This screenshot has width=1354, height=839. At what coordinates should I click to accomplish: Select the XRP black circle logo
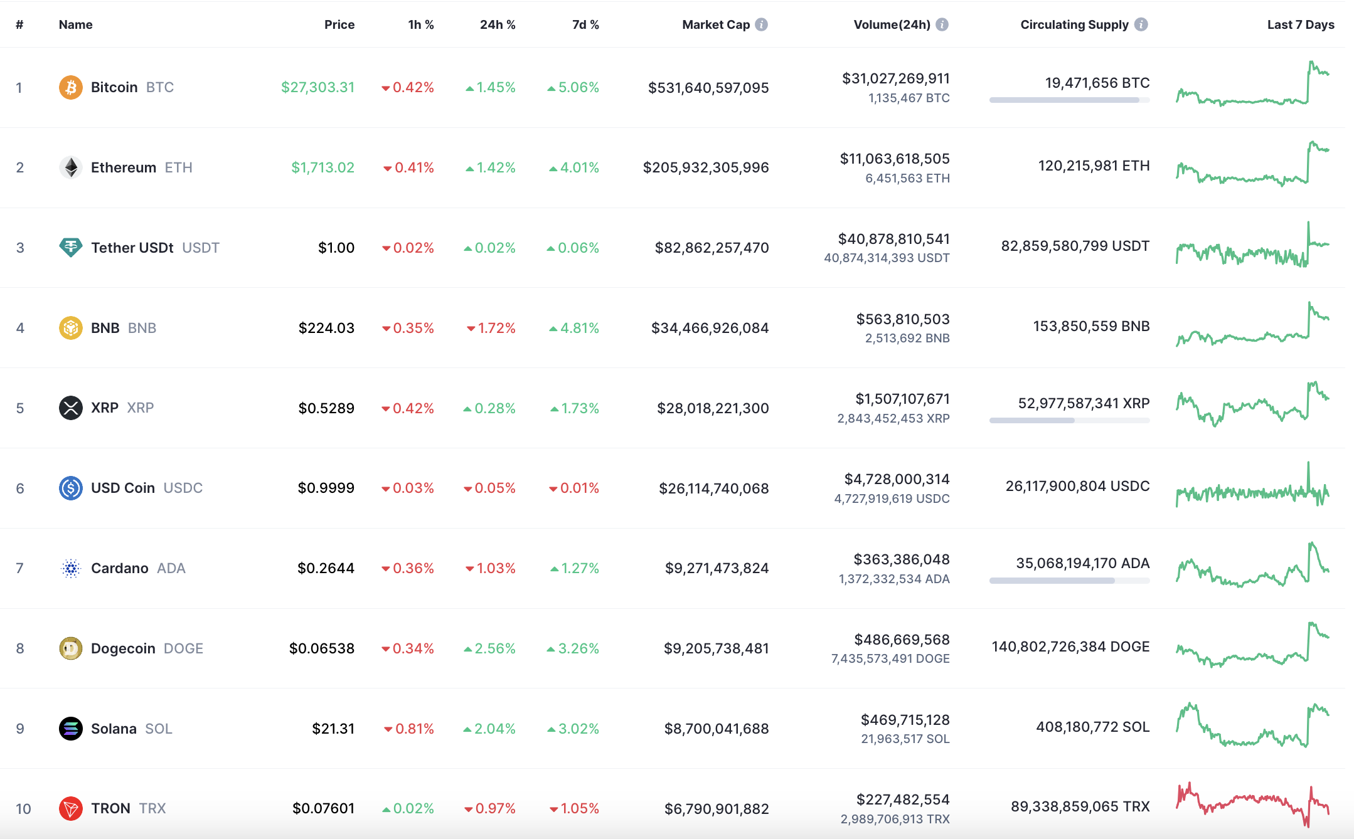[x=70, y=408]
